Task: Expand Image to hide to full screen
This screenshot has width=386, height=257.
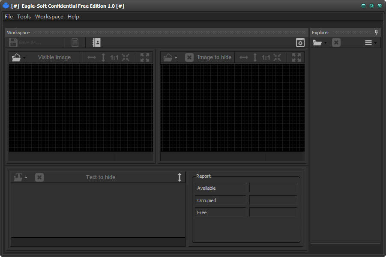Action: point(296,57)
